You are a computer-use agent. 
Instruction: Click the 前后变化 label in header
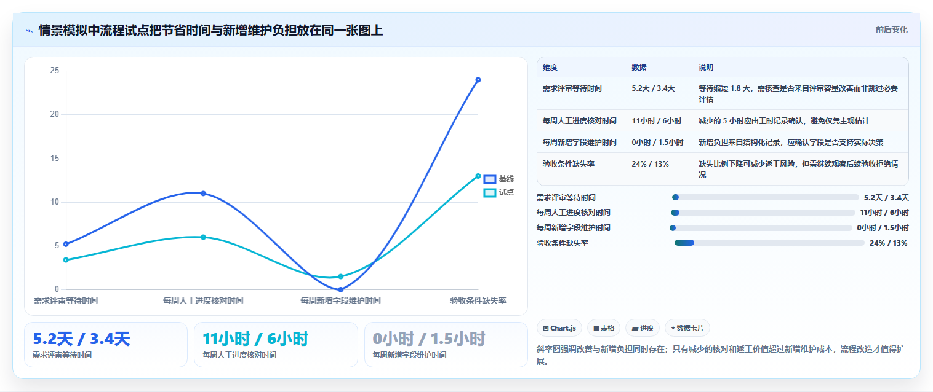point(891,29)
